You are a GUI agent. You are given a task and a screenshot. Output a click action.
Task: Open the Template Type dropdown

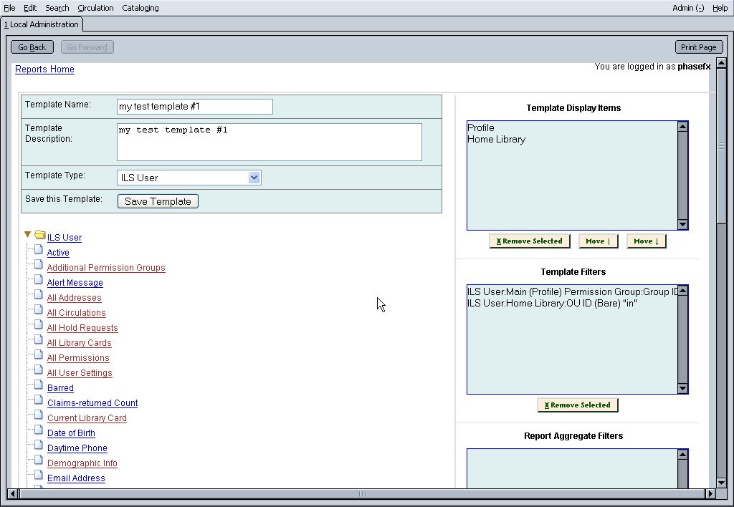[x=254, y=178]
